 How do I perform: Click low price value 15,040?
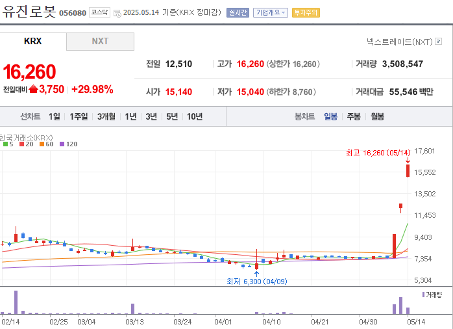point(251,92)
